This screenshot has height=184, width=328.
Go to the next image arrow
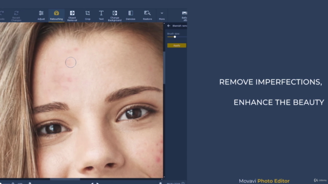coord(98,183)
